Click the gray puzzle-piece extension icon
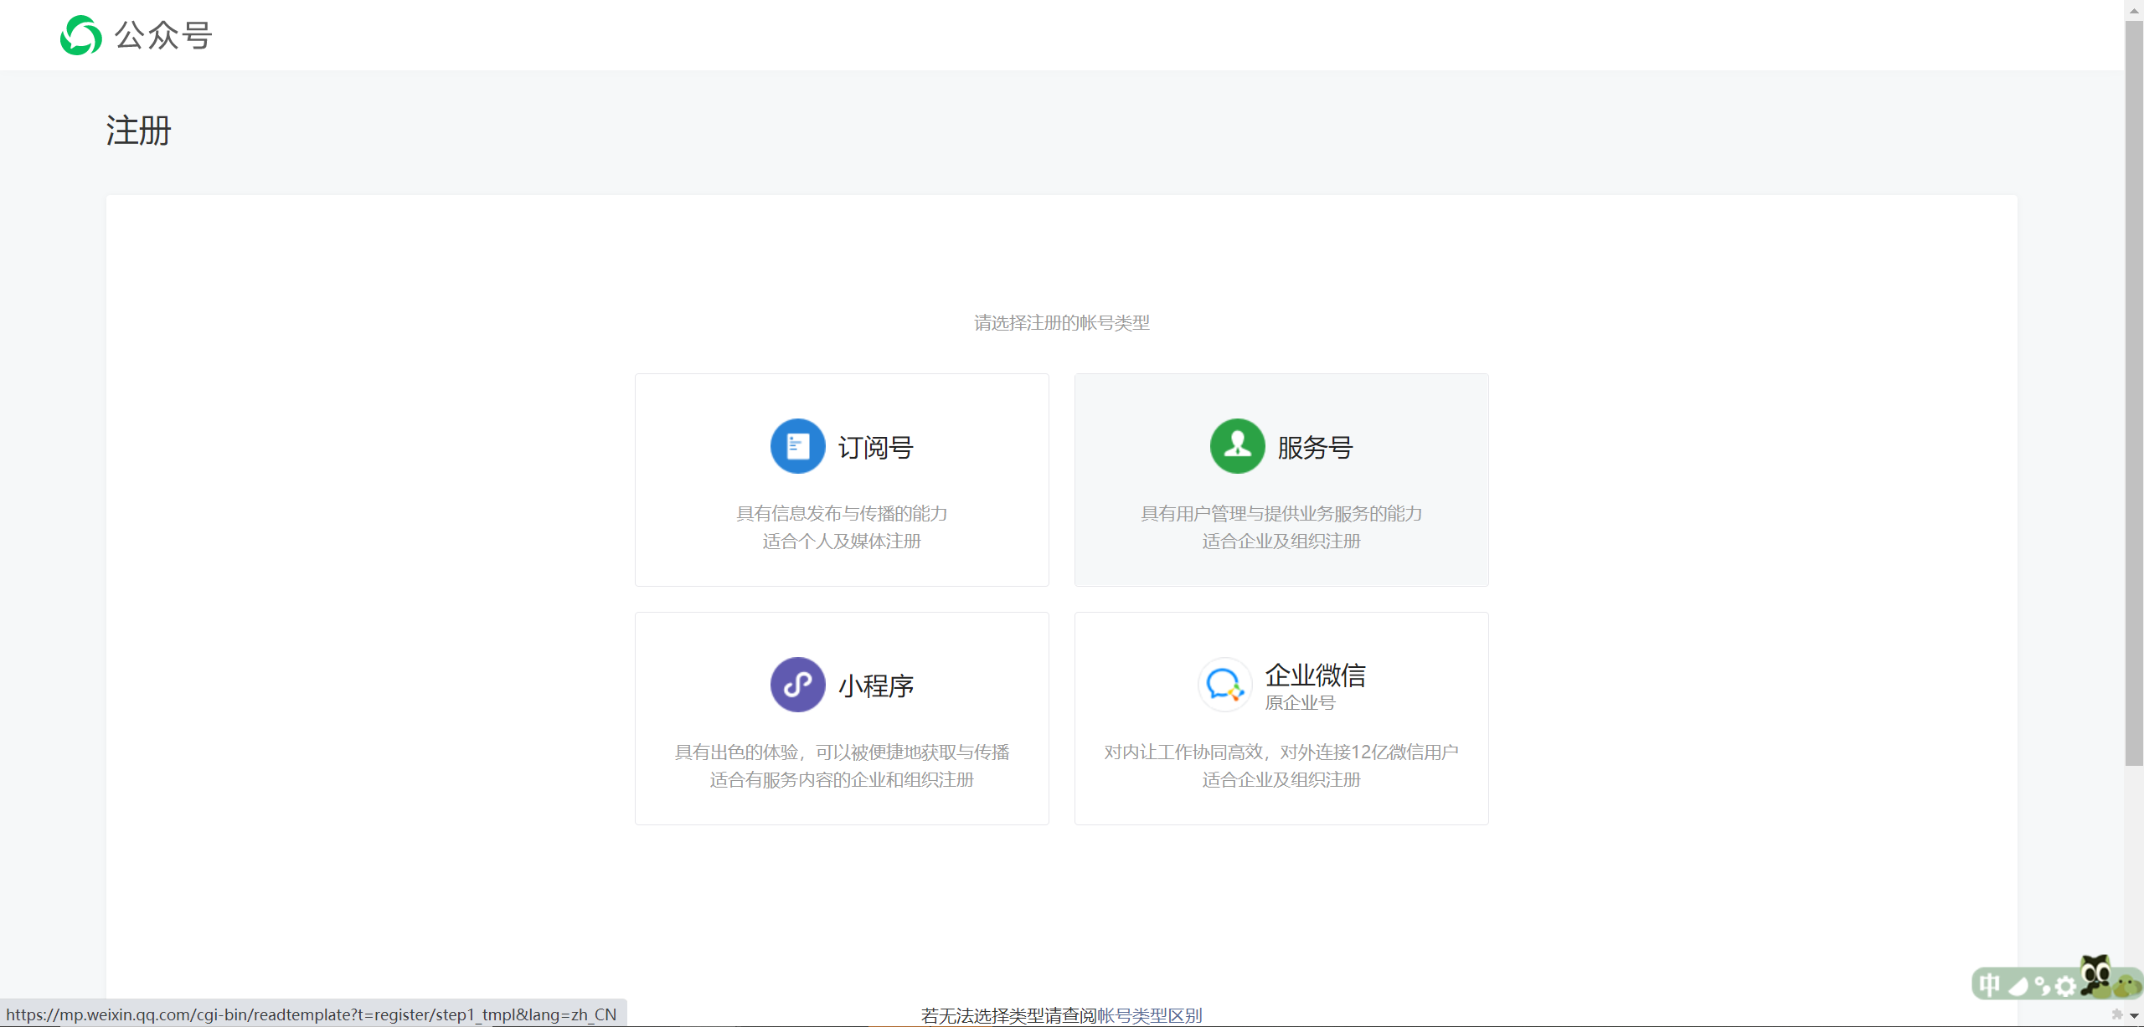Screen dimensions: 2144x1027 (2117, 1014)
